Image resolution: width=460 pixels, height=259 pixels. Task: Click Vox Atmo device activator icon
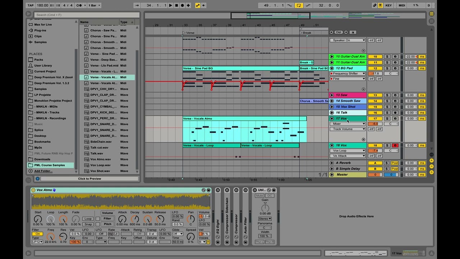point(33,190)
